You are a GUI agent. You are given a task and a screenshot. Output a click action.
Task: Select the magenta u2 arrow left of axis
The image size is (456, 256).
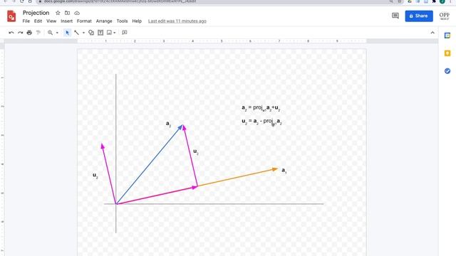109,174
